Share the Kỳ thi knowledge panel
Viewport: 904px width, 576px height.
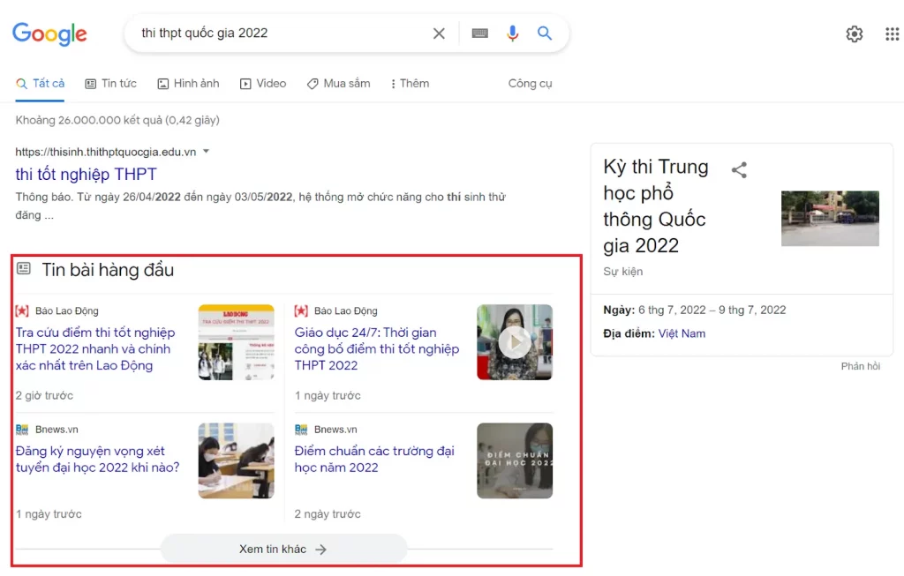[739, 170]
